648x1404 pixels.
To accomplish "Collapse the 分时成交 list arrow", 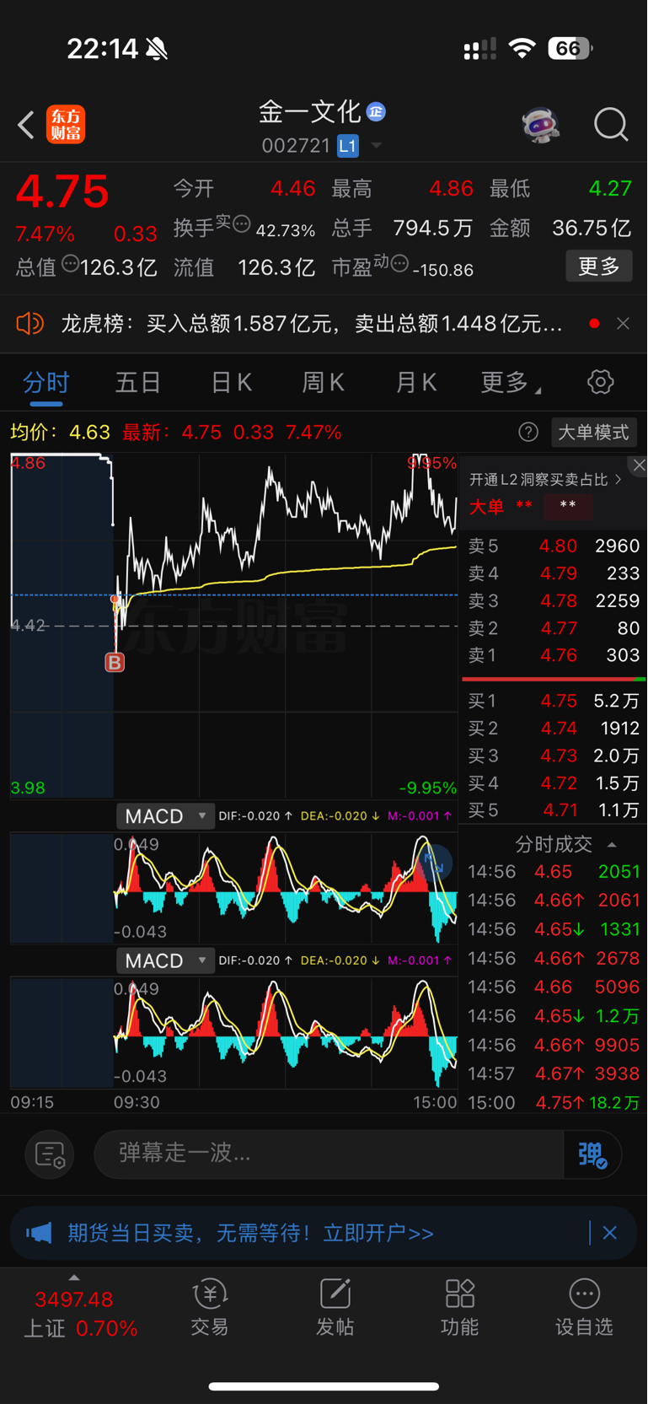I will 612,844.
